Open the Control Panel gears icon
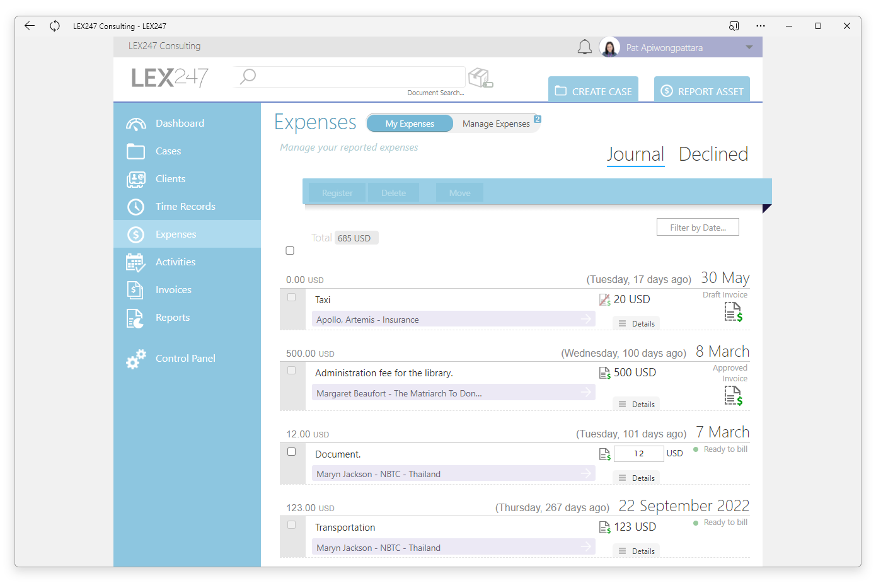The height and width of the screenshot is (583, 876). point(135,359)
